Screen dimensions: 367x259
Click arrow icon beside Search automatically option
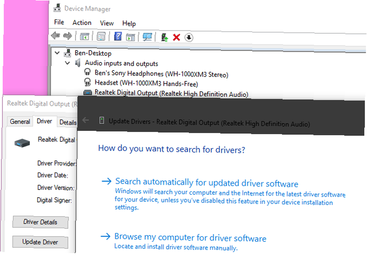tap(106, 181)
